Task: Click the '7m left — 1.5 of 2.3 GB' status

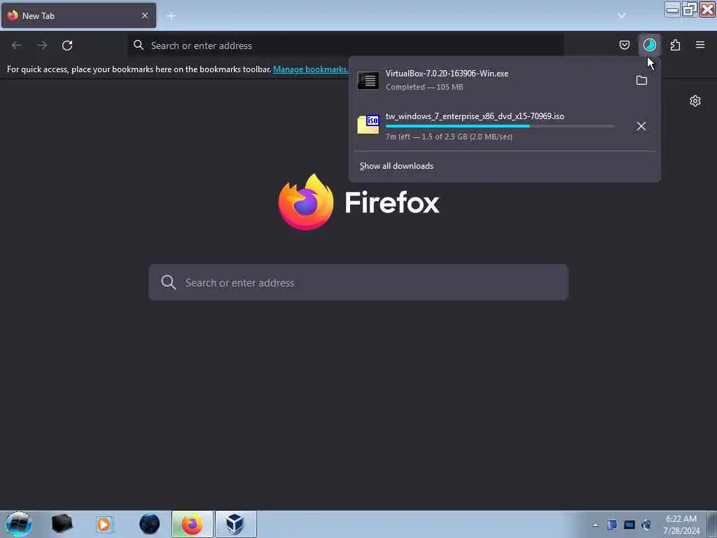Action: (449, 137)
